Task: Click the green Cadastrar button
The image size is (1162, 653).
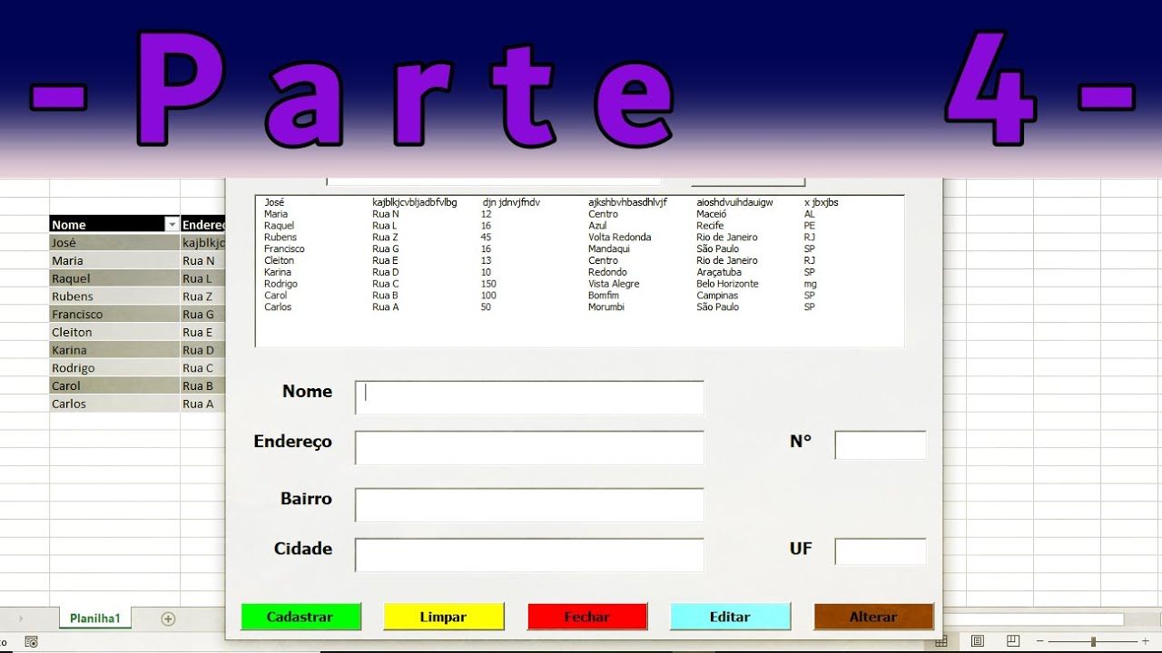Action: tap(300, 617)
